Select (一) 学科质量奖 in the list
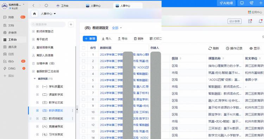 pyautogui.click(x=52, y=86)
